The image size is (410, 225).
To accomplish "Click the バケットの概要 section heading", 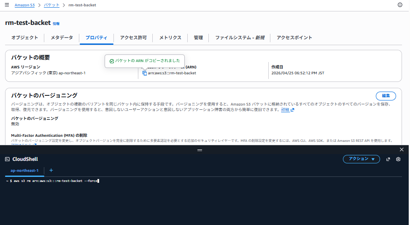I will [x=30, y=57].
